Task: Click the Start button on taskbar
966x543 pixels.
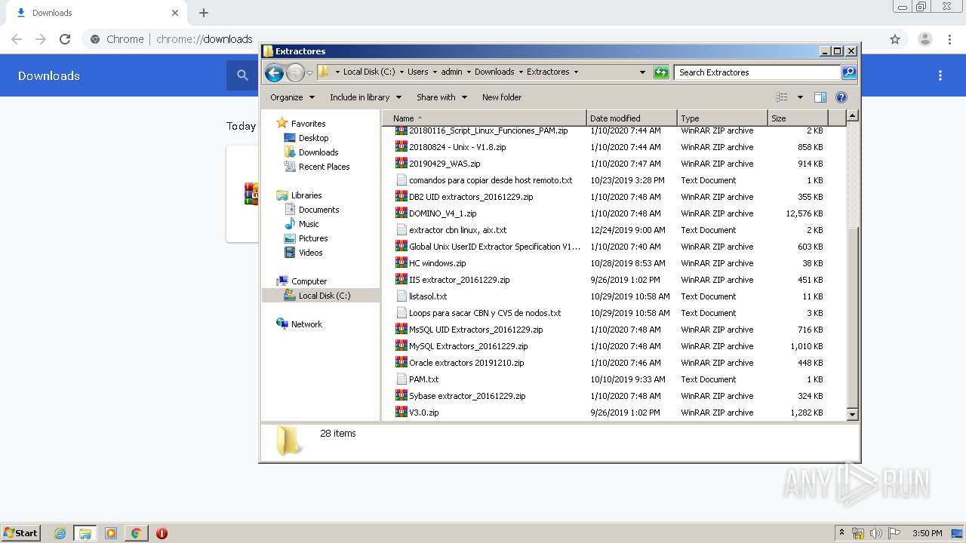Action: tap(20, 532)
